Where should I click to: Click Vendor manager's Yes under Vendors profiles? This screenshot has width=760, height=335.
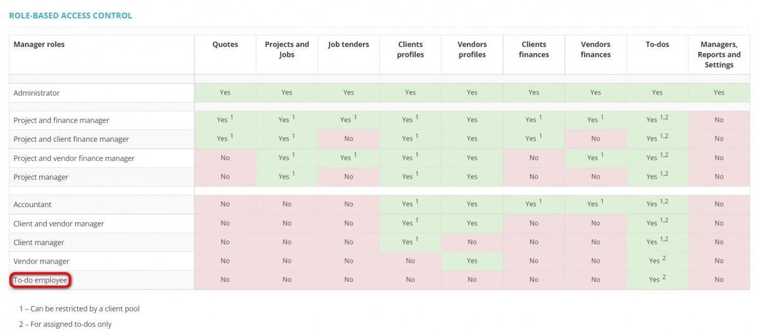tap(472, 260)
